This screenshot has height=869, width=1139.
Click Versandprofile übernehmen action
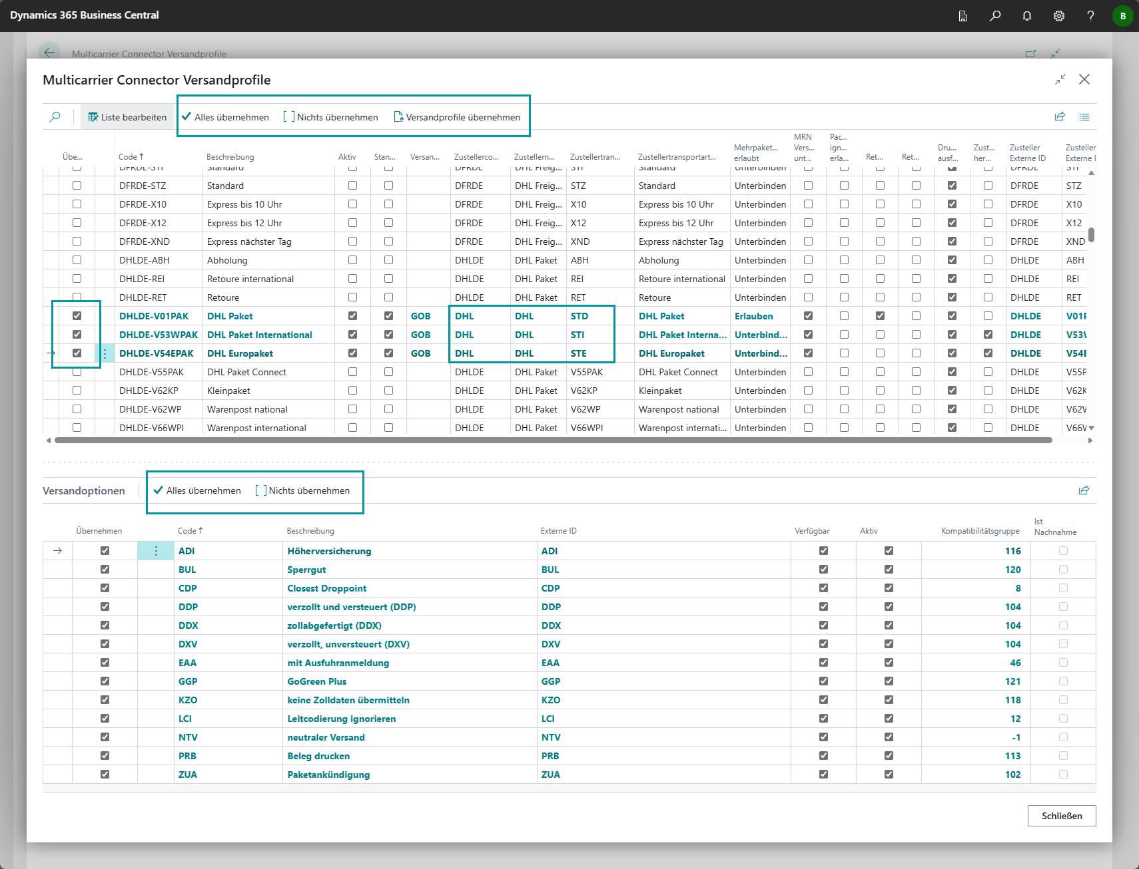(457, 117)
